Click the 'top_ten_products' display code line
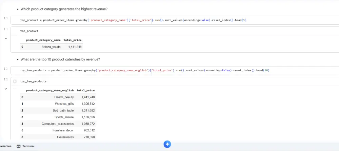This screenshot has height=151, width=339. click(x=33, y=81)
